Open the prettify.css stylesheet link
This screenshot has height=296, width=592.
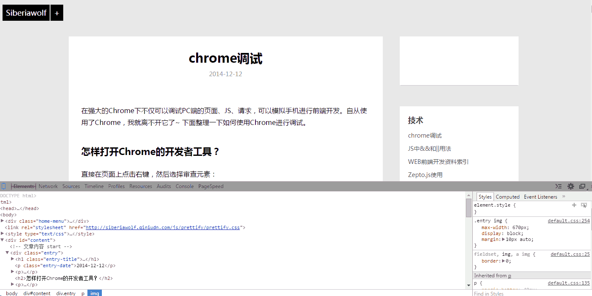tap(163, 227)
